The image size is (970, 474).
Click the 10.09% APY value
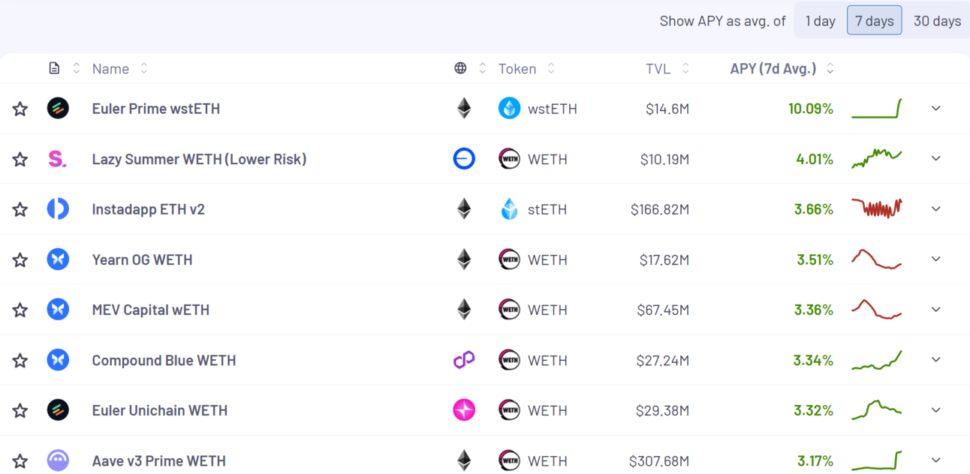tap(811, 109)
